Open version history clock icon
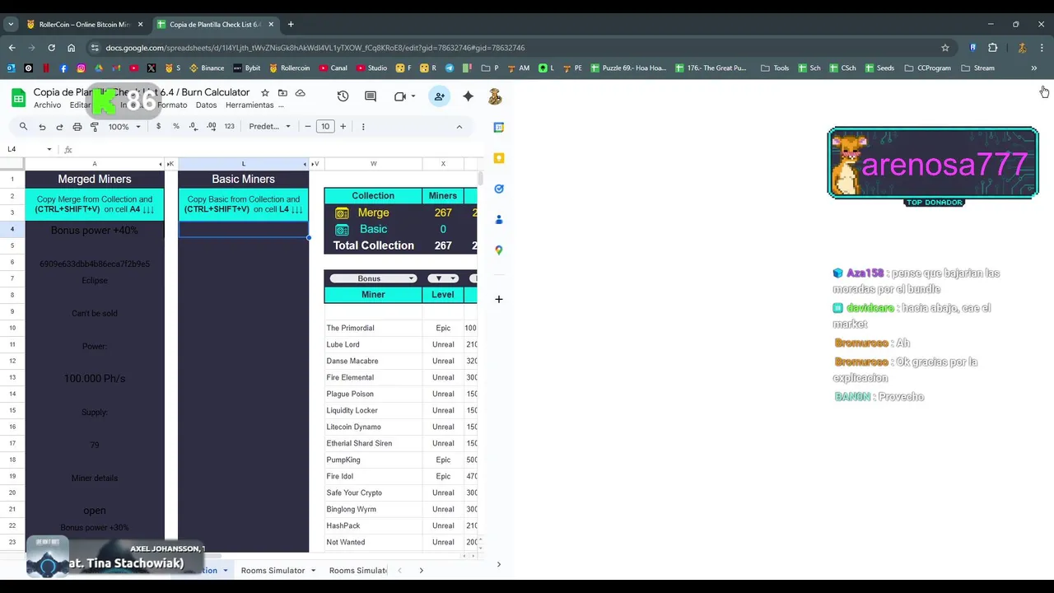 coord(343,96)
